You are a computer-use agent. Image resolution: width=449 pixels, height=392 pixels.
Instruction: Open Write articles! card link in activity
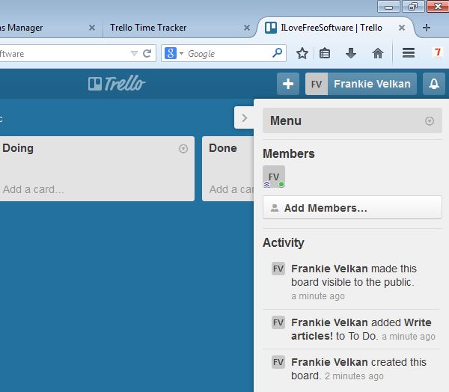[361, 329]
